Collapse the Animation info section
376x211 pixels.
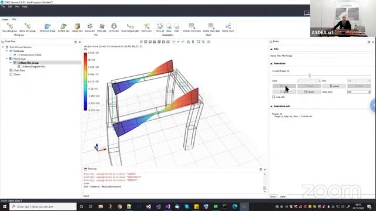click(x=271, y=106)
